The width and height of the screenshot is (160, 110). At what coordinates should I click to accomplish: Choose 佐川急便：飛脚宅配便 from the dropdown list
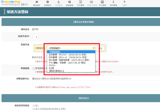71,60
